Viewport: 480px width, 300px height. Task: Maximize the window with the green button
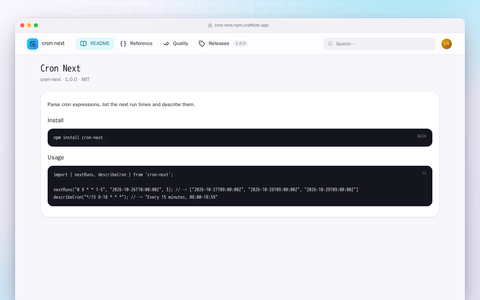36,25
